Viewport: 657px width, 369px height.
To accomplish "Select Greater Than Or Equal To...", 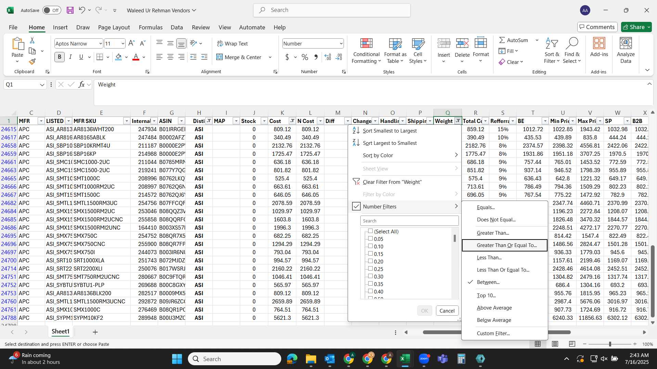I will 505,245.
